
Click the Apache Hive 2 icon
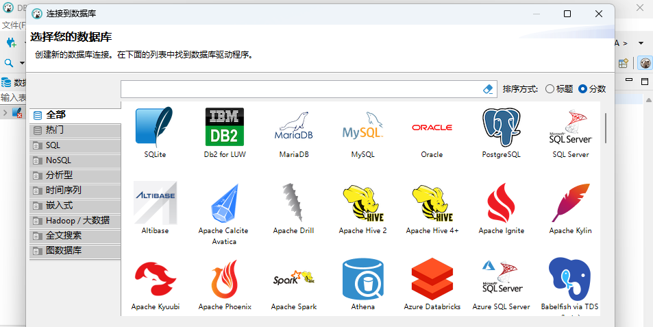362,204
